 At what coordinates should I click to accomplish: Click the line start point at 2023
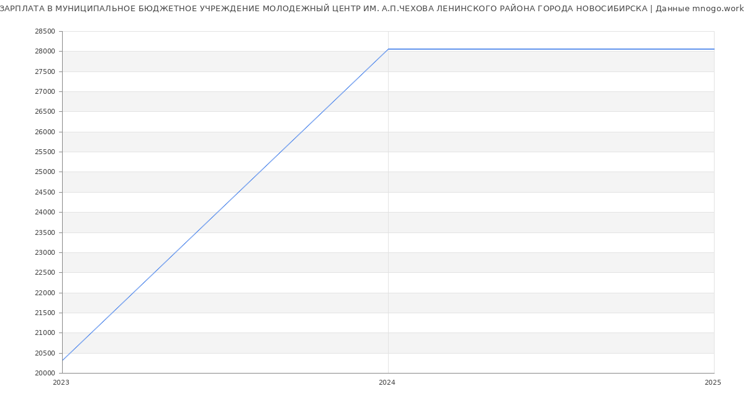pos(62,360)
